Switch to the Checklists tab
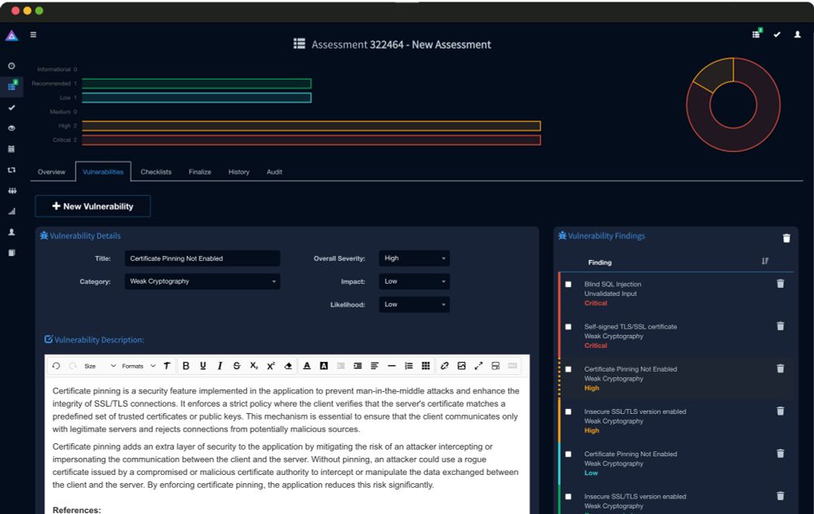The height and width of the screenshot is (514, 814). 155,172
